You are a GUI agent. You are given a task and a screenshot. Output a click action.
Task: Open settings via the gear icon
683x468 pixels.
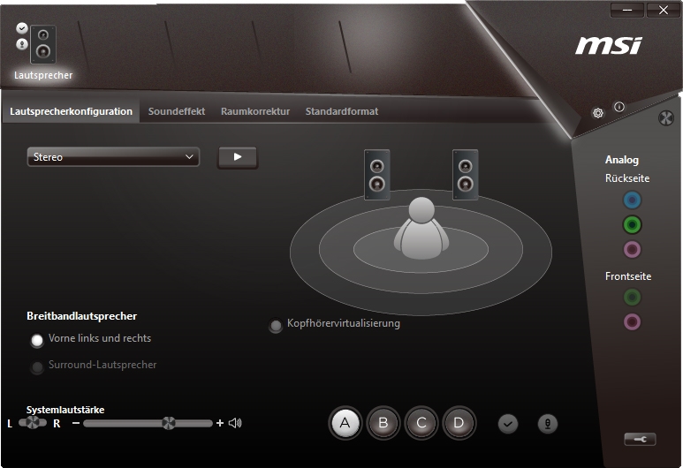tap(598, 113)
